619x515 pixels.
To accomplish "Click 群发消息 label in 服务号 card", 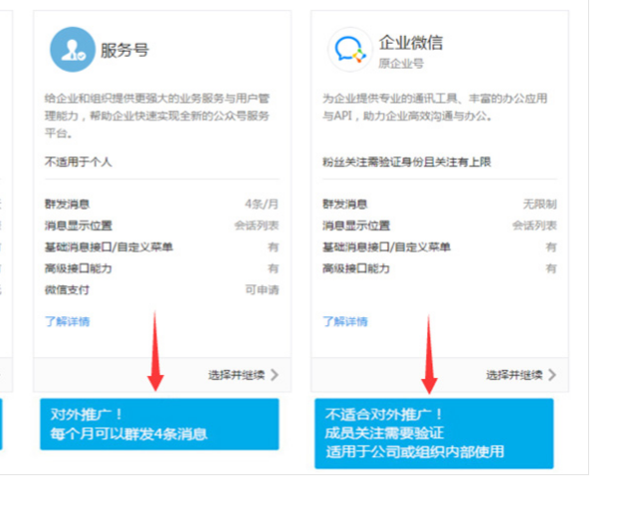I will [67, 204].
